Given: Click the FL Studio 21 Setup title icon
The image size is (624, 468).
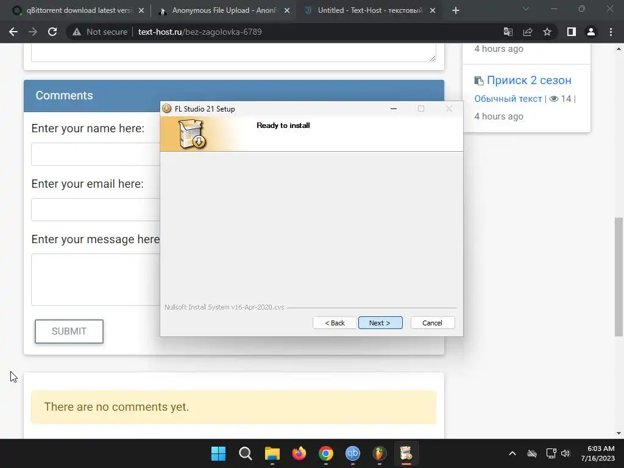Looking at the screenshot, I should (167, 108).
